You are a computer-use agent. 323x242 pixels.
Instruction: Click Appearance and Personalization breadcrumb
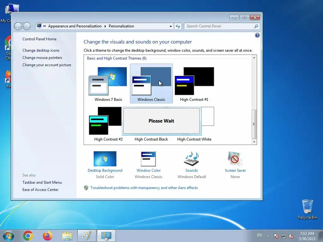[x=75, y=26]
